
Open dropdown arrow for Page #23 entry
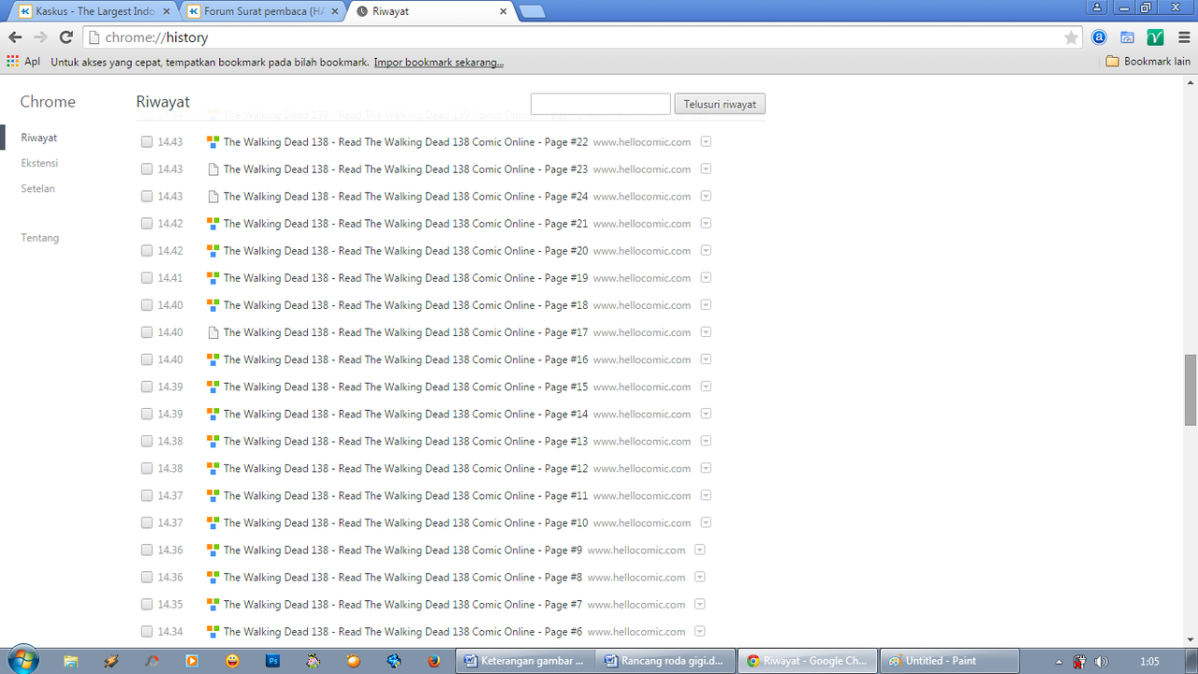click(706, 169)
